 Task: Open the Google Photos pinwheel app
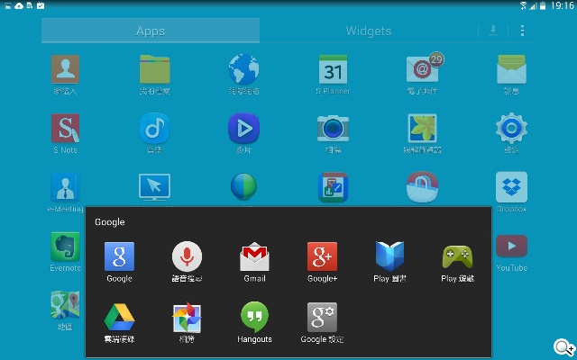(x=187, y=318)
